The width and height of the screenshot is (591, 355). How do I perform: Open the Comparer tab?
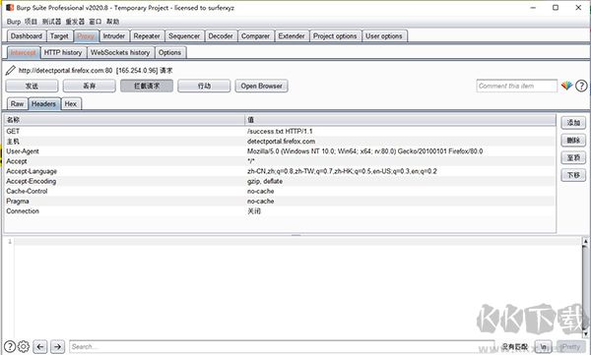(255, 36)
